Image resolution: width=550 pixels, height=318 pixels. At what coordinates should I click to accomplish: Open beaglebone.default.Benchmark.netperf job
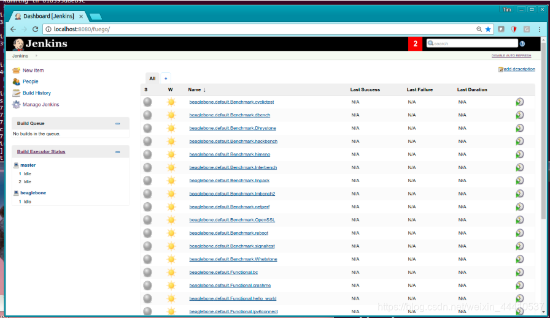(x=230, y=206)
